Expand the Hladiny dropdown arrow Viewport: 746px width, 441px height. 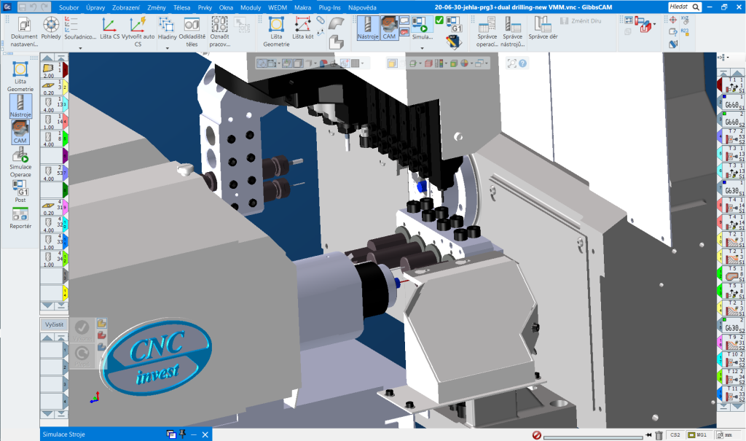[166, 48]
